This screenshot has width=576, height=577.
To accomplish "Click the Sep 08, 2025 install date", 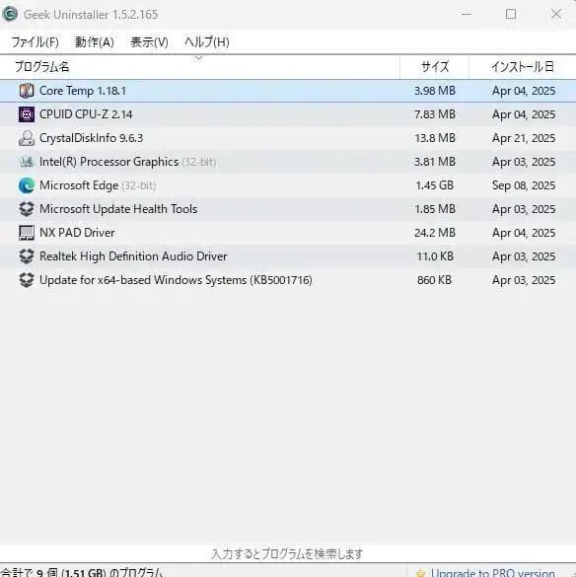I will coord(524,185).
